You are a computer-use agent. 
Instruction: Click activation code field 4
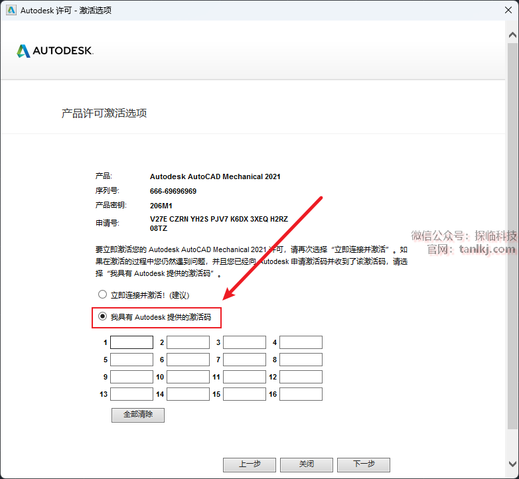point(301,342)
